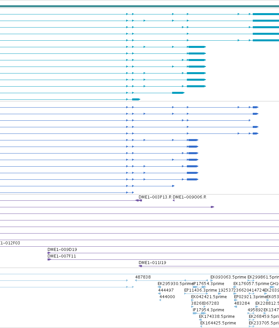The height and width of the screenshot is (328, 279).
Task: Click the DME1-007F11 label
Action: coord(62,256)
